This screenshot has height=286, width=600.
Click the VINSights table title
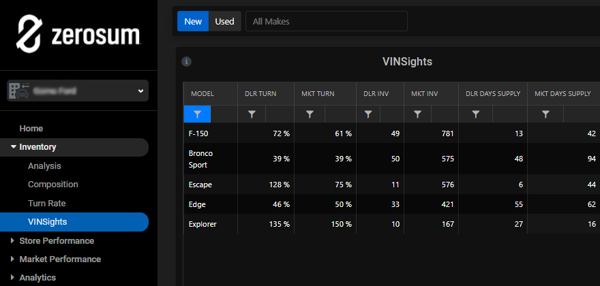coord(407,61)
